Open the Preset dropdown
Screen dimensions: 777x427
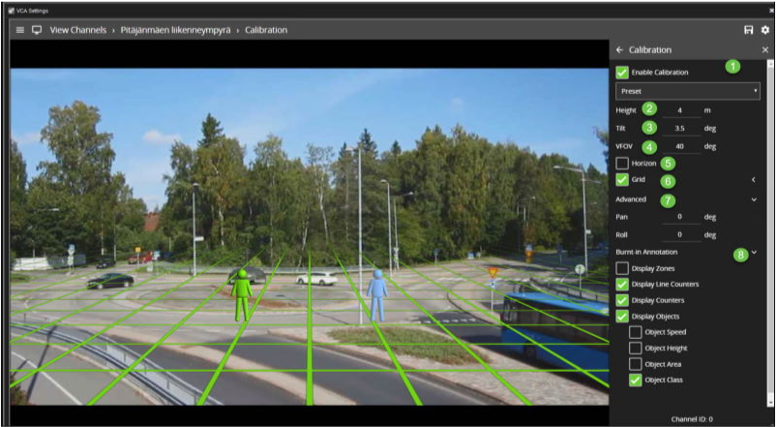688,91
